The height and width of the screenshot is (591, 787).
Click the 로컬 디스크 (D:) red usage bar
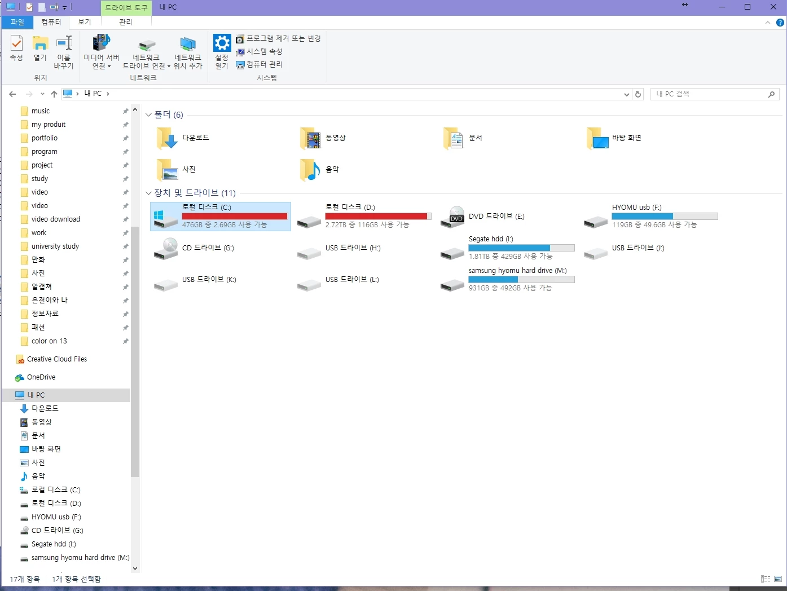coord(378,216)
